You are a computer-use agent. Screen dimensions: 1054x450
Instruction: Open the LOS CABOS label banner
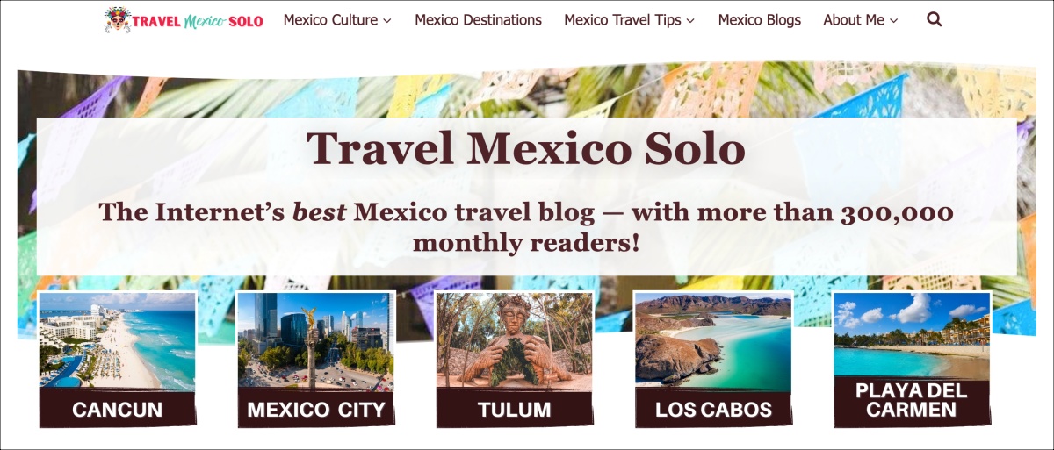(x=713, y=409)
